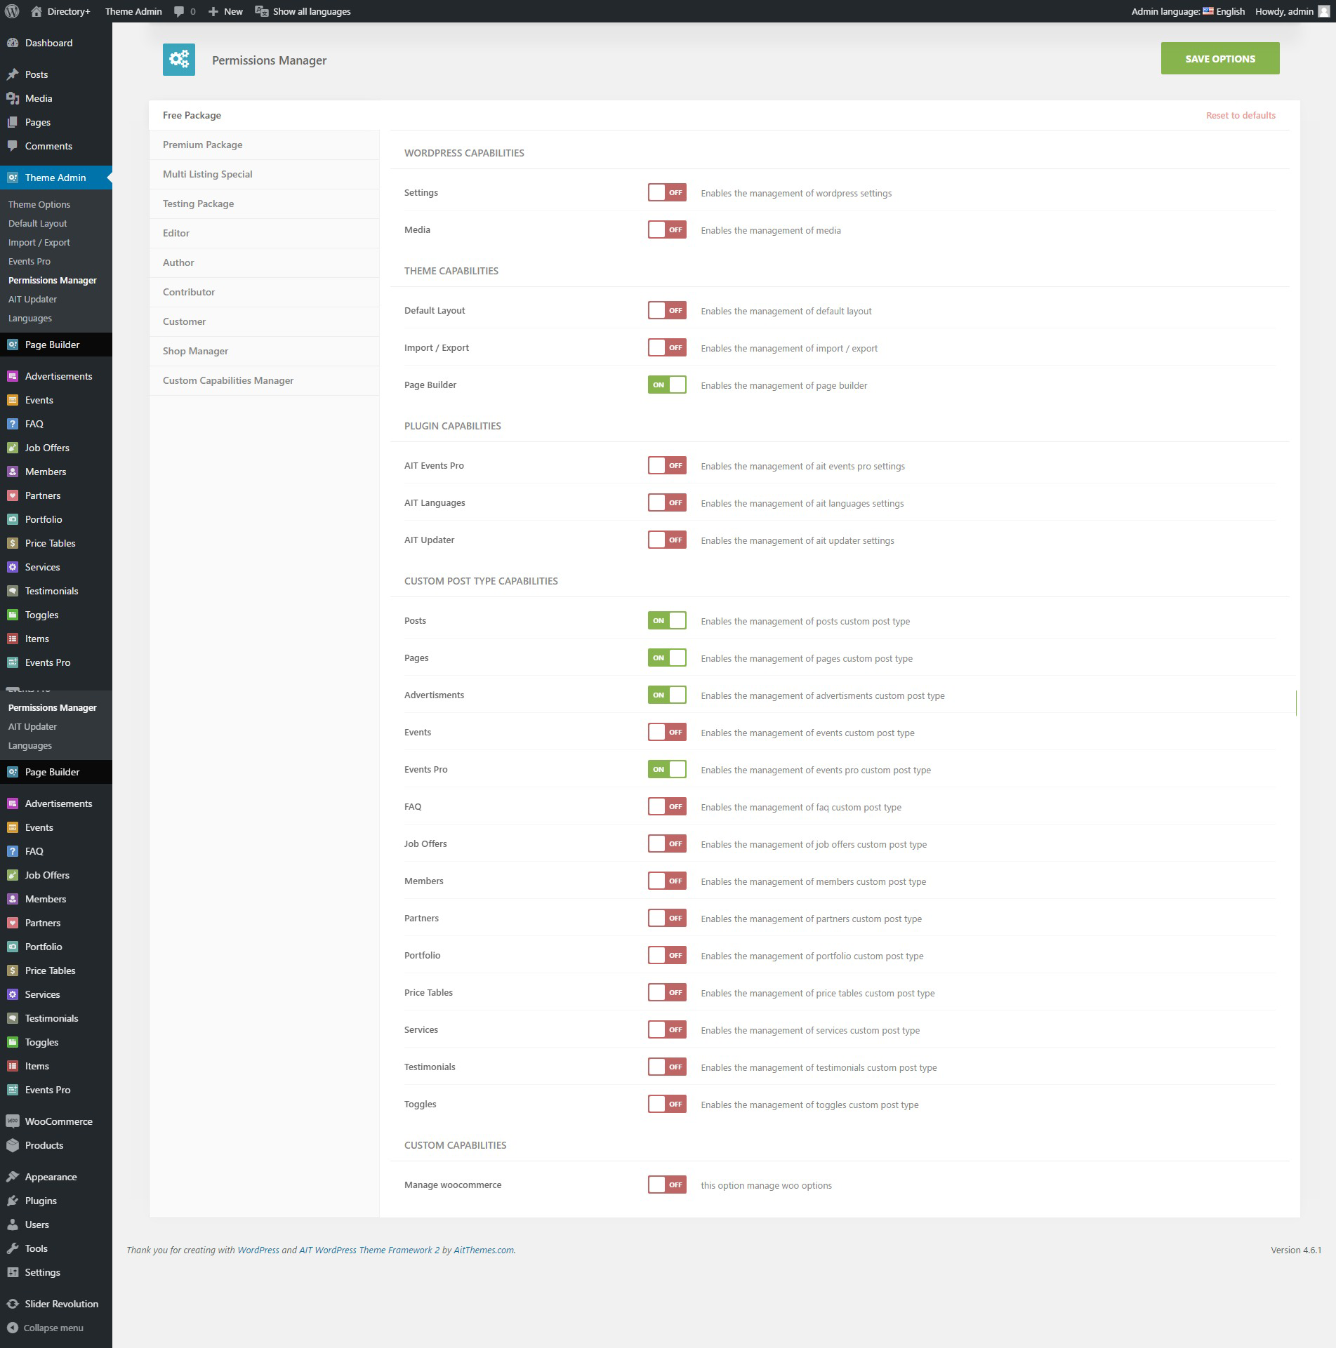1336x1348 pixels.
Task: Click the English flag icon
Action: 1208,11
